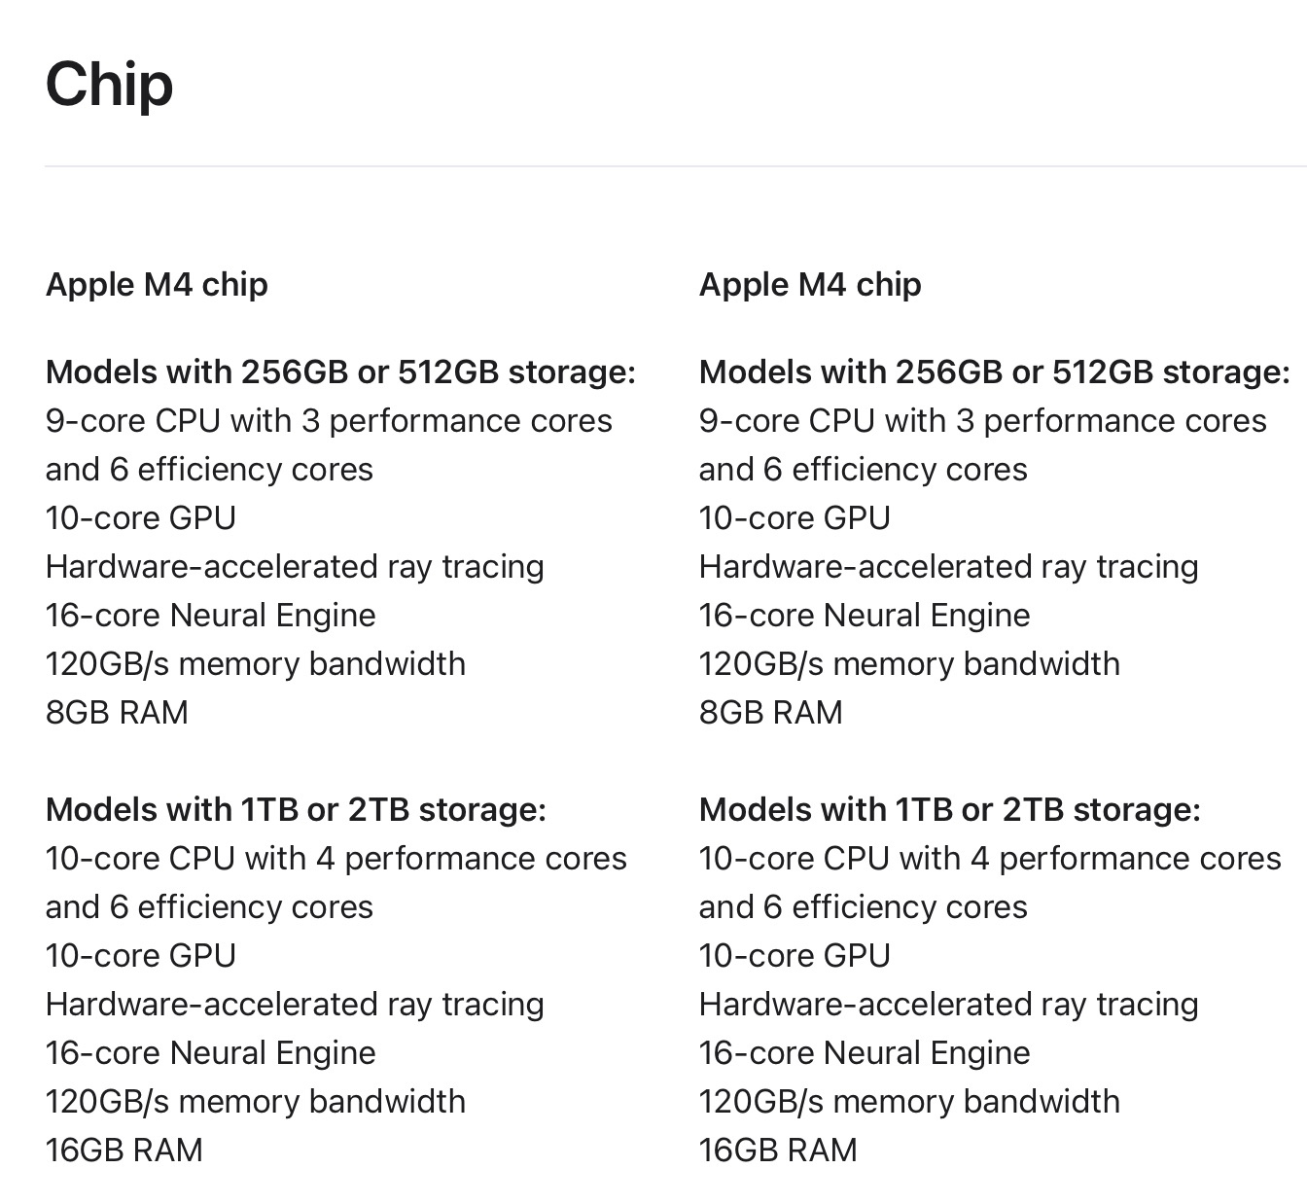Click right column "9-core CPU" text line
The image size is (1307, 1204).
[982, 421]
